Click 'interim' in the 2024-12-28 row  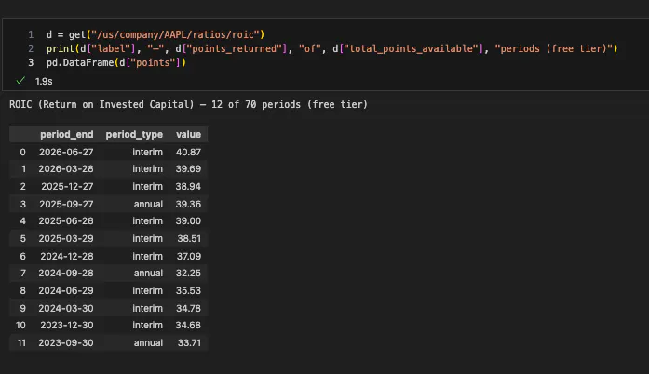[x=148, y=257]
